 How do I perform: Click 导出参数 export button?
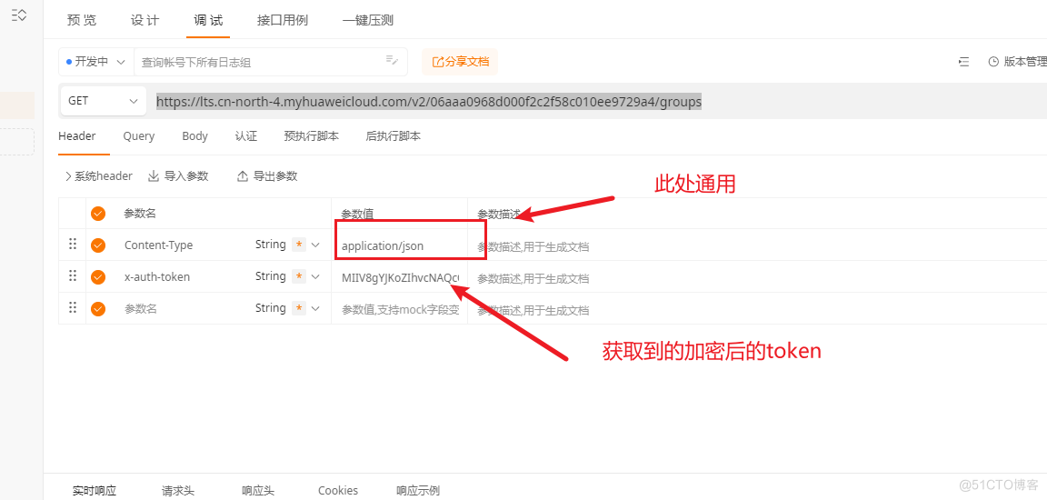pos(267,176)
